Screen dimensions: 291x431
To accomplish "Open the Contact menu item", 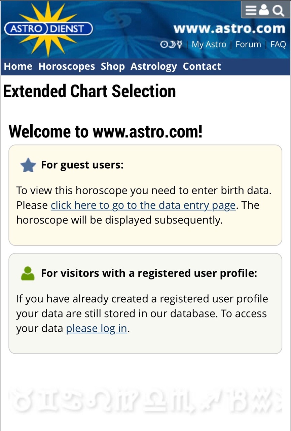I will point(202,66).
